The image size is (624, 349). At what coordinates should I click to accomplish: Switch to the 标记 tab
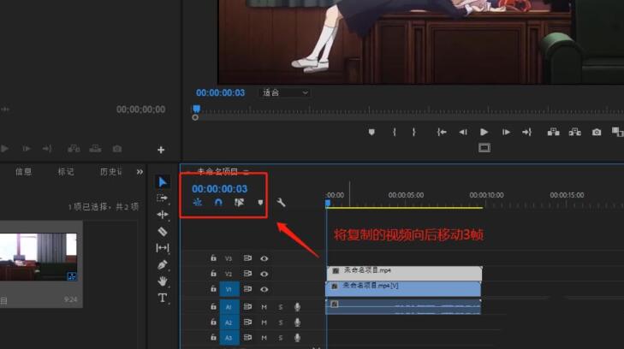pyautogui.click(x=66, y=172)
